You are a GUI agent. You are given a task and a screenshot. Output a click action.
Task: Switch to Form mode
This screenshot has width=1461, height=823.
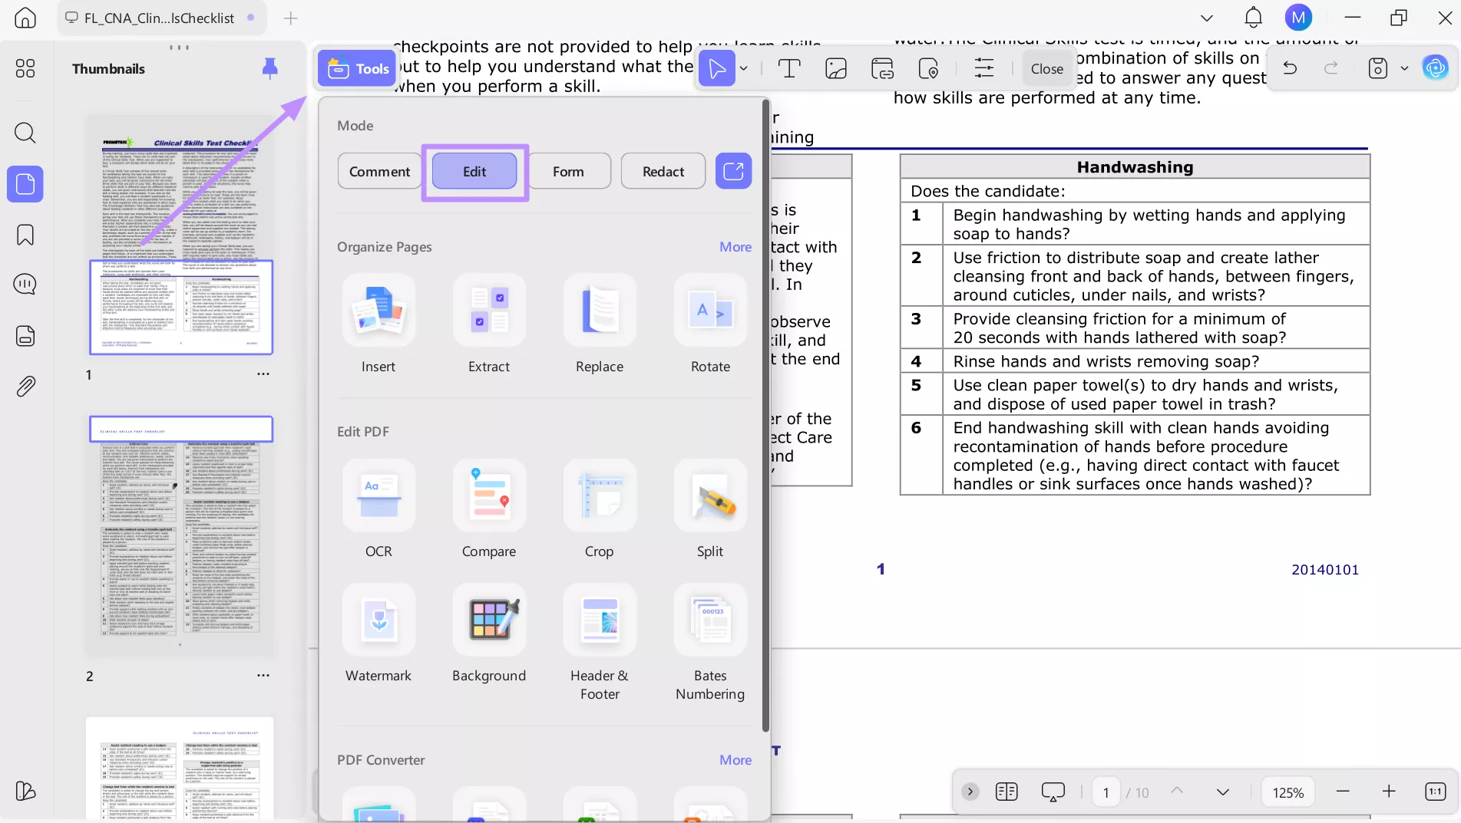568,171
